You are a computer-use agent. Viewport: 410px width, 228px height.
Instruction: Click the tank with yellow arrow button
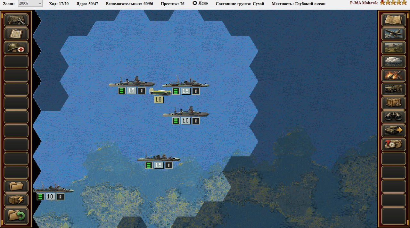pos(394,131)
